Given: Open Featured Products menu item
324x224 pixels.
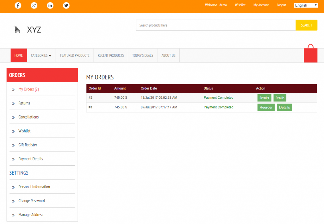Looking at the screenshot, I should click(75, 55).
